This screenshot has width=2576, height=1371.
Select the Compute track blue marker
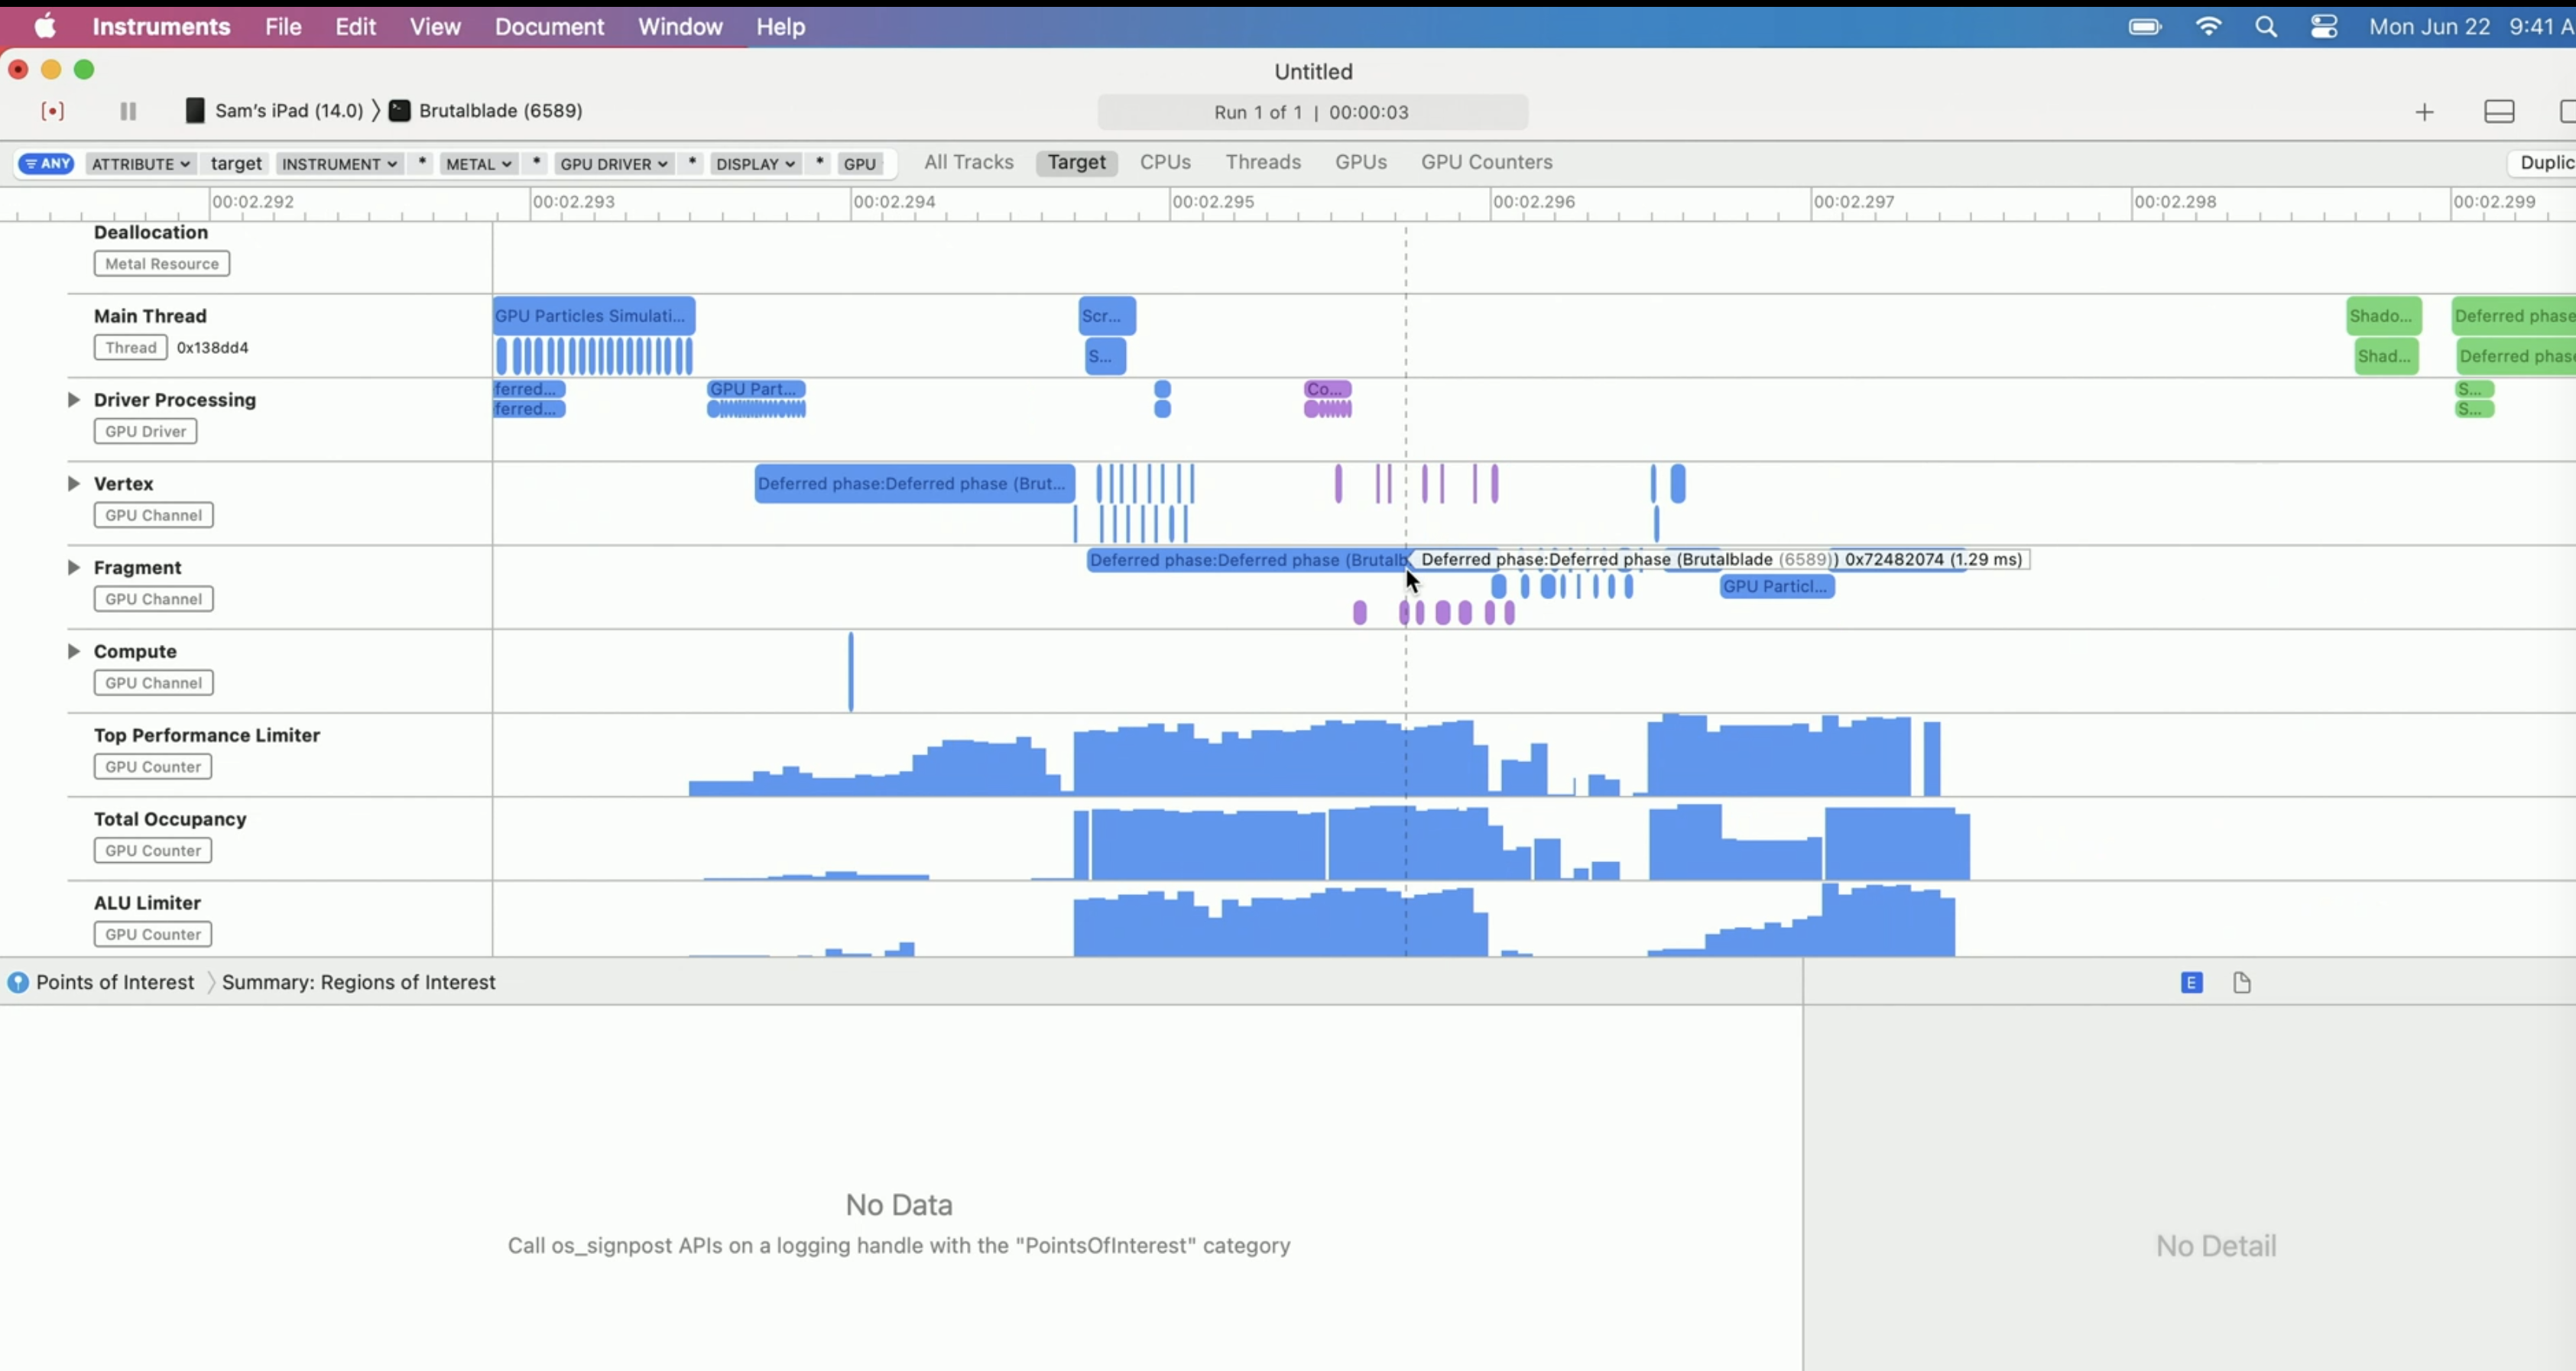851,671
